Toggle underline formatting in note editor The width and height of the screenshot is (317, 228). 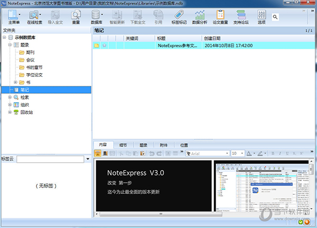[288, 153]
